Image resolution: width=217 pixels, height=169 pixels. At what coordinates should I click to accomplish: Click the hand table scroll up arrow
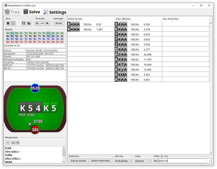[x=211, y=23]
